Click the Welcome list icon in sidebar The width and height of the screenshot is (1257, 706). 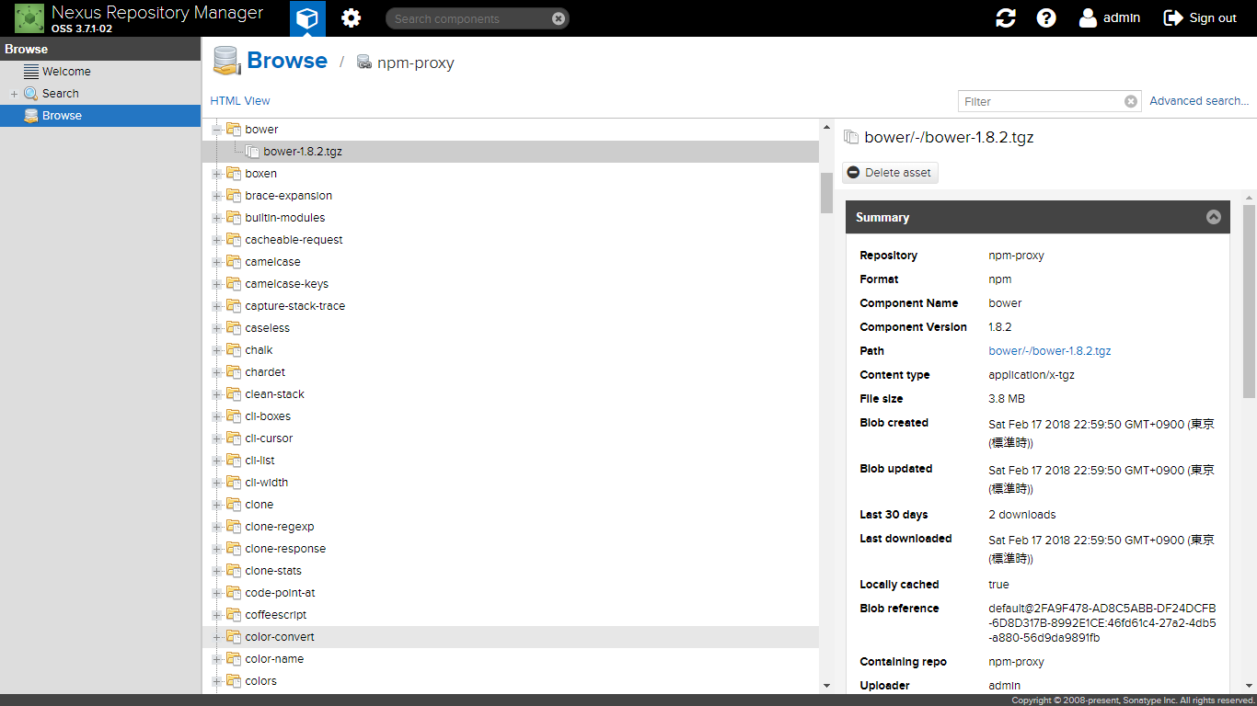point(31,72)
